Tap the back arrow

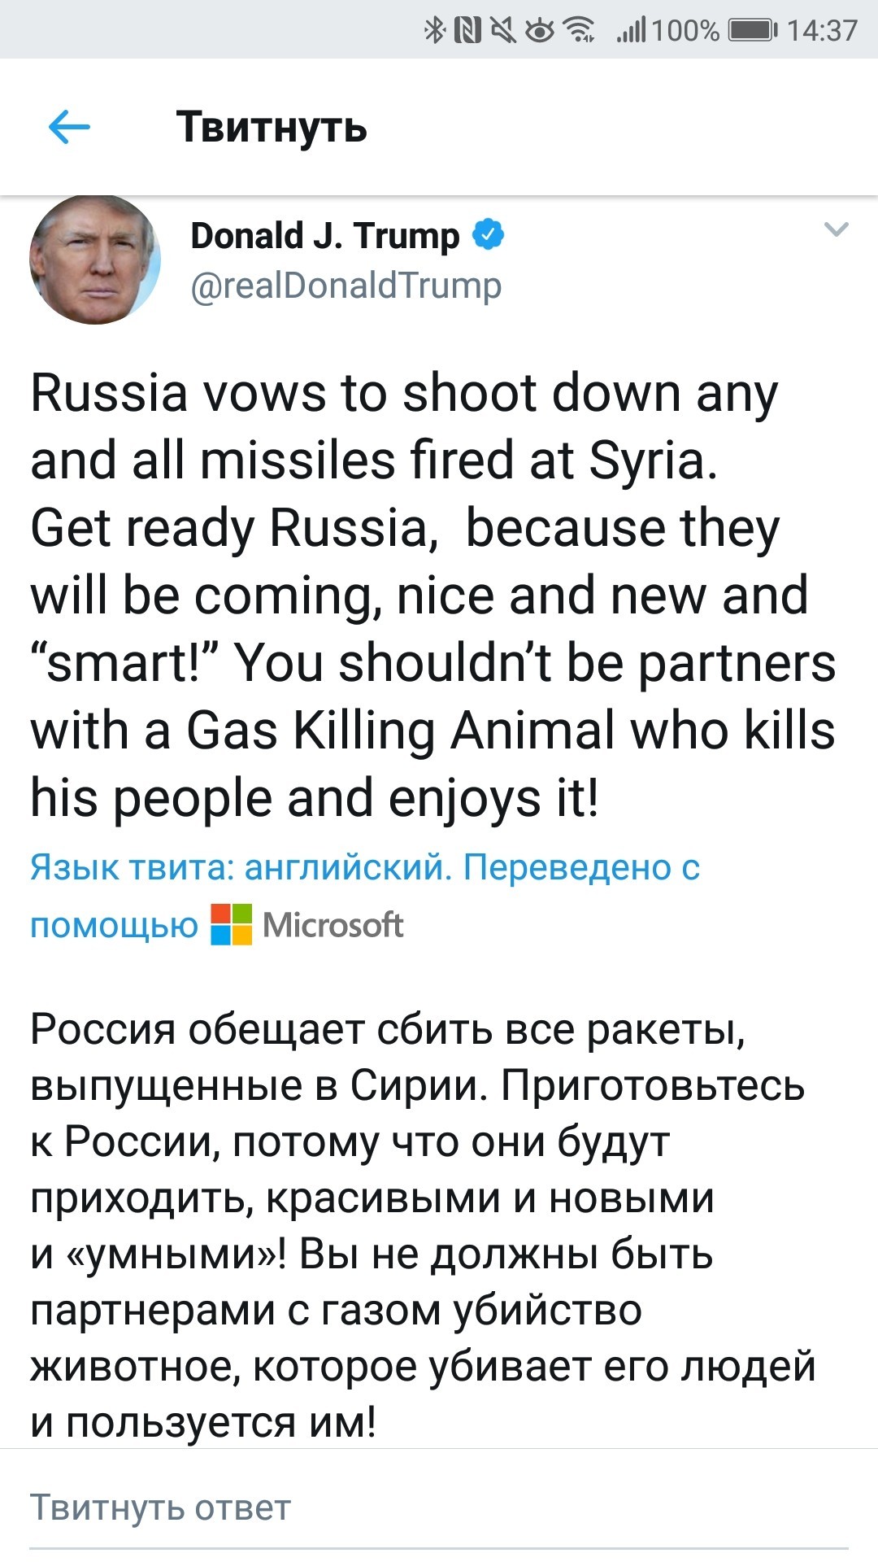[69, 127]
